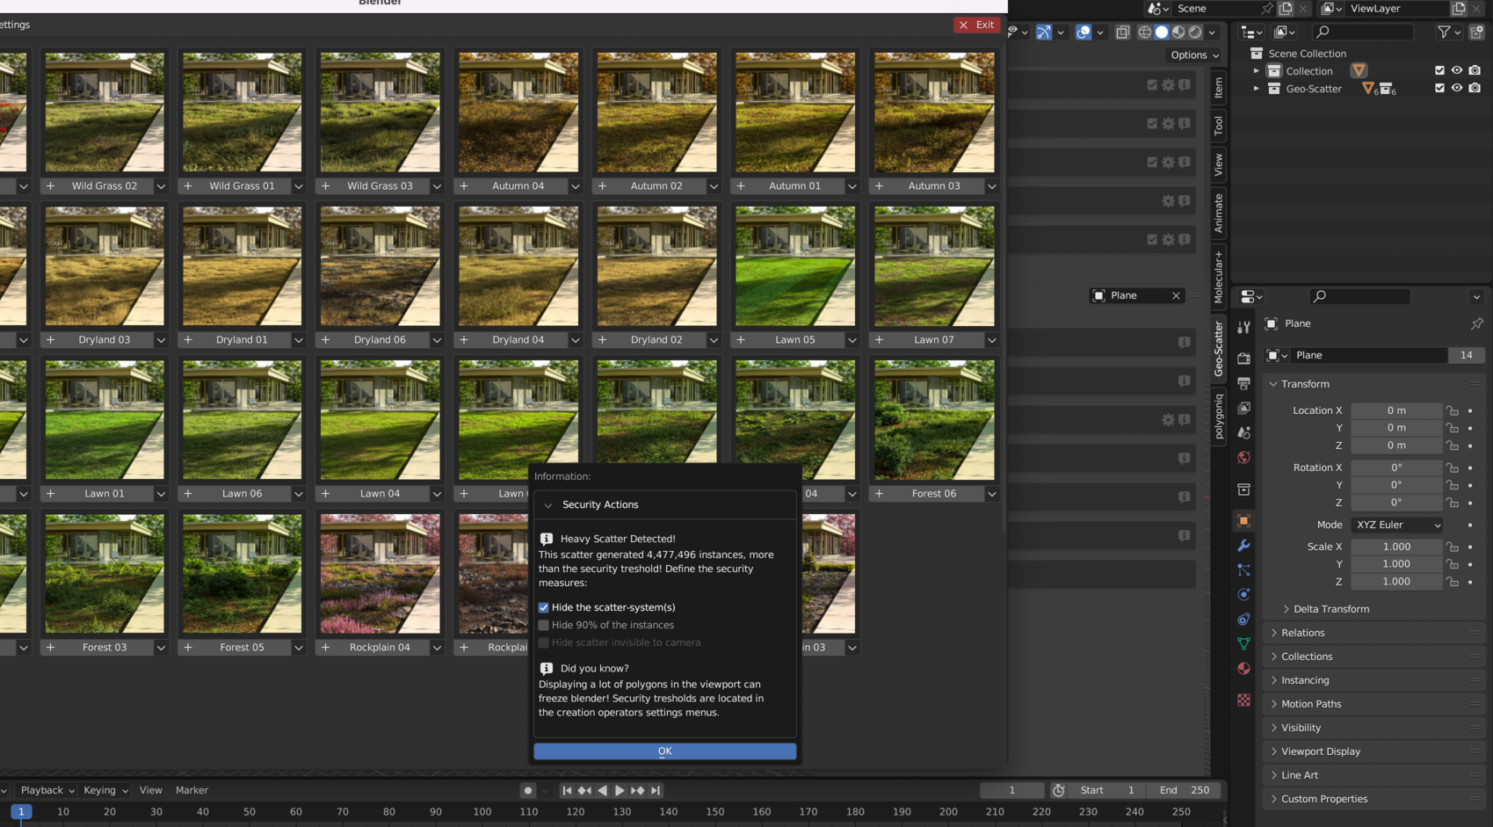Uncheck Hide the scatter-system(s) checkbox
1493x827 pixels.
(544, 607)
